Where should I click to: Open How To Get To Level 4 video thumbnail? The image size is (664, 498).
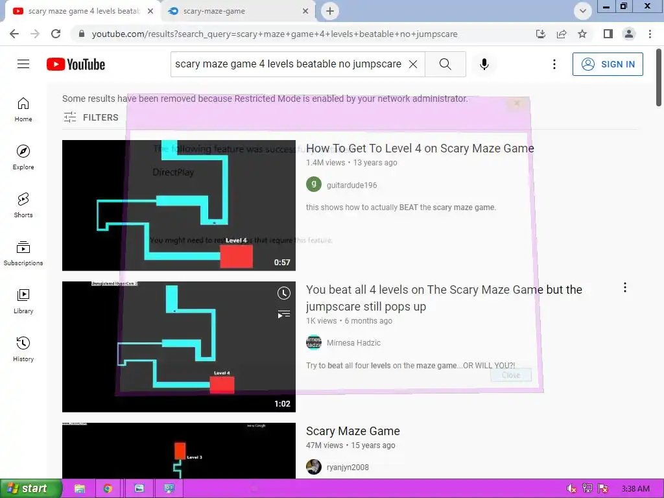179,206
